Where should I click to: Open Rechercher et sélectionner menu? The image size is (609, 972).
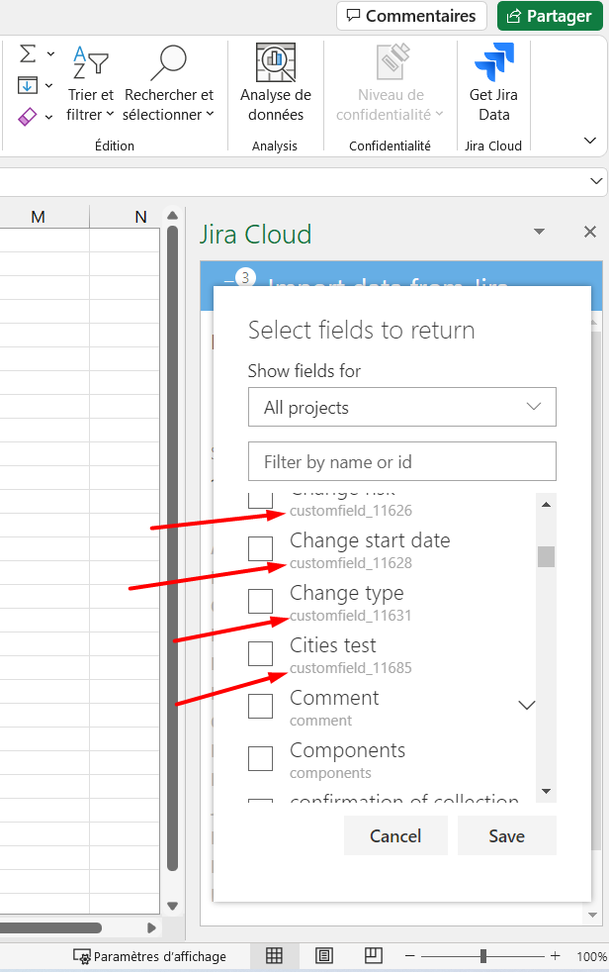[168, 83]
